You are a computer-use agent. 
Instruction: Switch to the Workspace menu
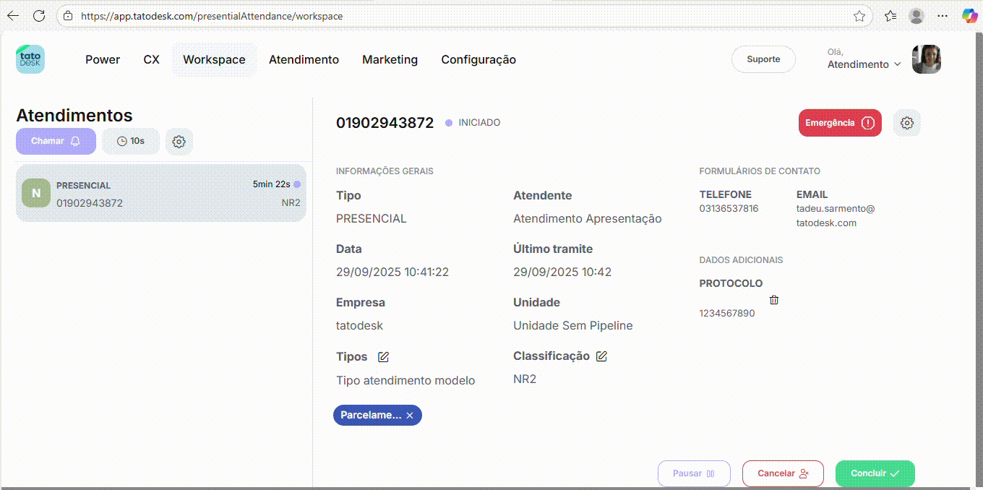pos(214,60)
